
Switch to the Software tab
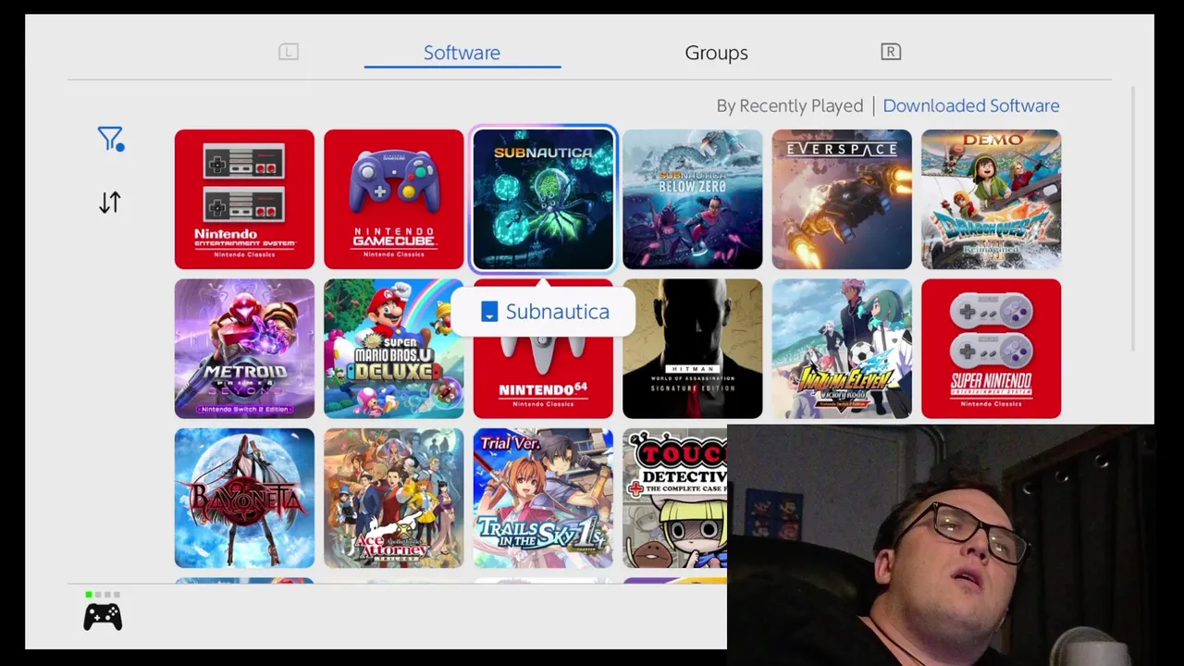click(x=462, y=53)
